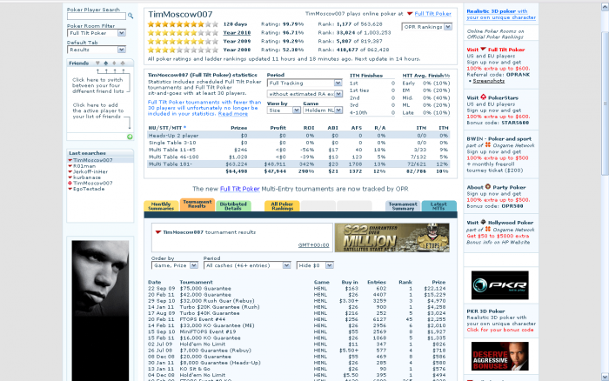Click the red icon beside Jerkoff-inHer

click(70, 171)
